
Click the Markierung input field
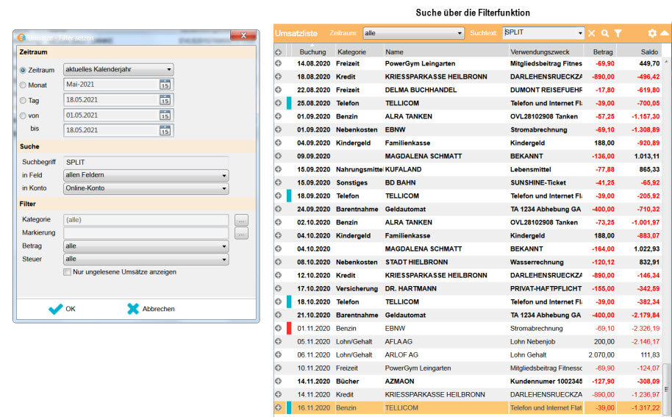(x=146, y=233)
